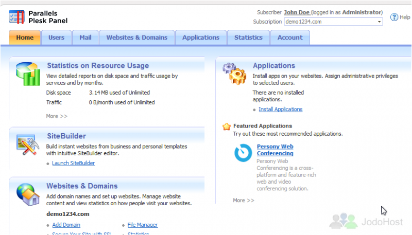Select the Account tab

[x=290, y=38]
